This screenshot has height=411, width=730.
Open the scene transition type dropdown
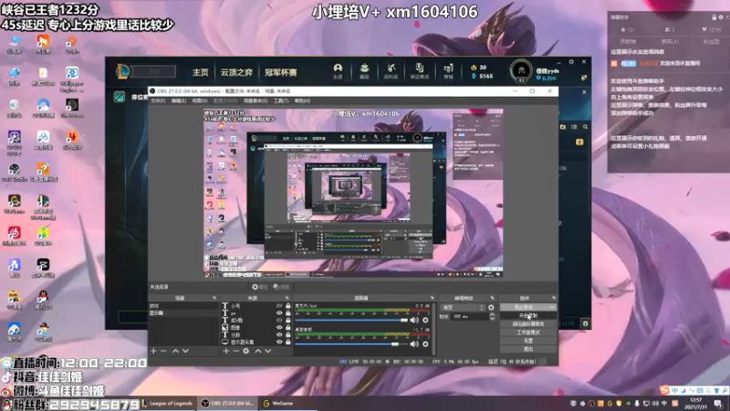(x=464, y=308)
